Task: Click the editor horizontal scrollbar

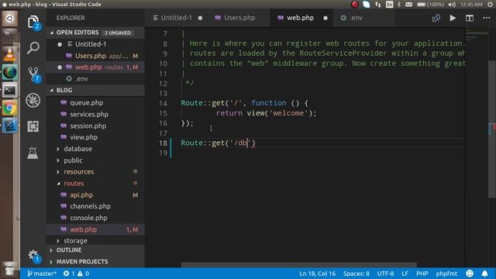Action: pos(298,264)
